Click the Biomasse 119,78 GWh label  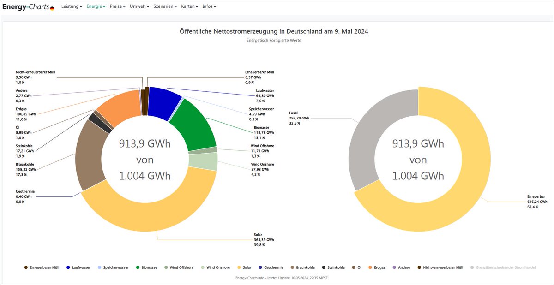pyautogui.click(x=264, y=132)
